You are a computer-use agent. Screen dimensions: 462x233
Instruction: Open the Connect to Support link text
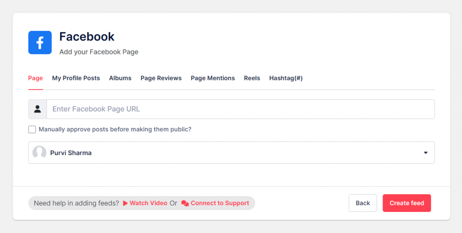tap(220, 203)
